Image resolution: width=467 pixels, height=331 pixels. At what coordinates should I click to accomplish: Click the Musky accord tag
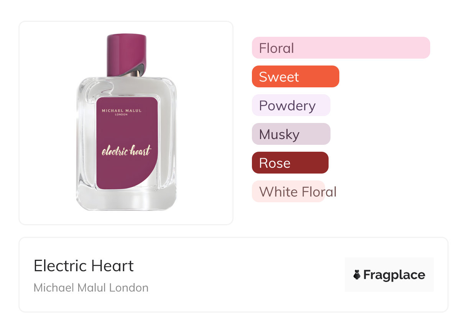click(x=291, y=134)
